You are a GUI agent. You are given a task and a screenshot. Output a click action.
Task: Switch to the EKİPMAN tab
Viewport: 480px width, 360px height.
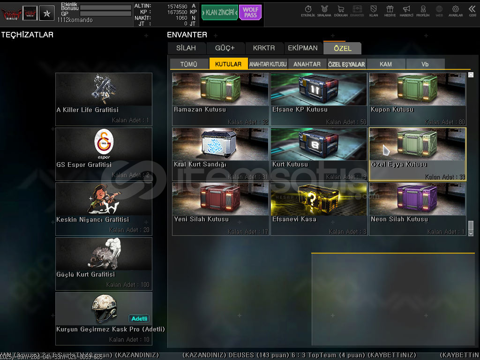click(x=303, y=48)
